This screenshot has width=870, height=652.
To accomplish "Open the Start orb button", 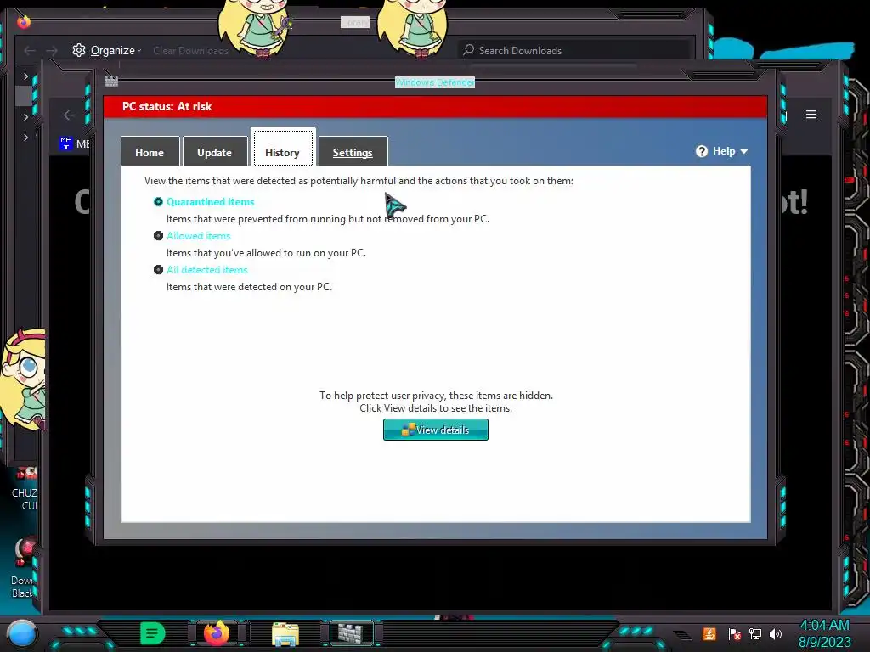I will pos(21,634).
